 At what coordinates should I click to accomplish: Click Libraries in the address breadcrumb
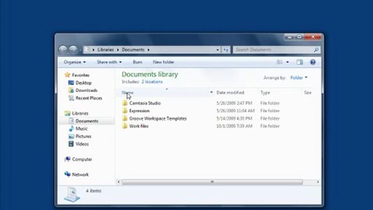(105, 50)
